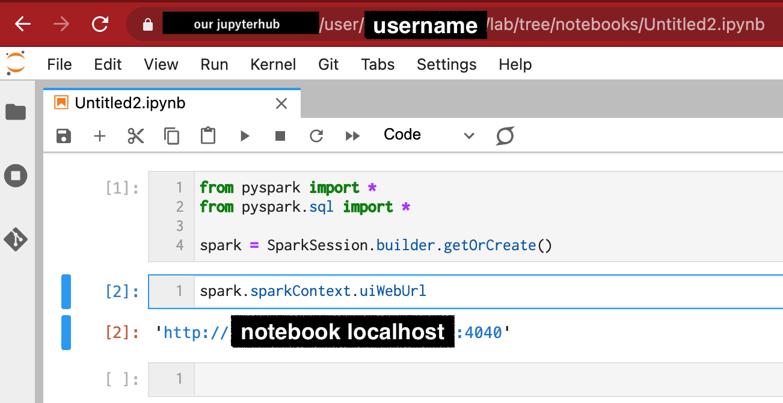The image size is (783, 403).
Task: Open the Tabs menu
Action: pyautogui.click(x=378, y=64)
